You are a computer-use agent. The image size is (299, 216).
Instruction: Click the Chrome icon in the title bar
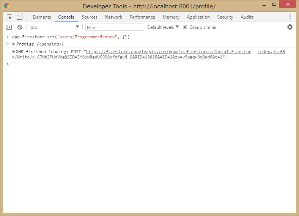pos(7,6)
